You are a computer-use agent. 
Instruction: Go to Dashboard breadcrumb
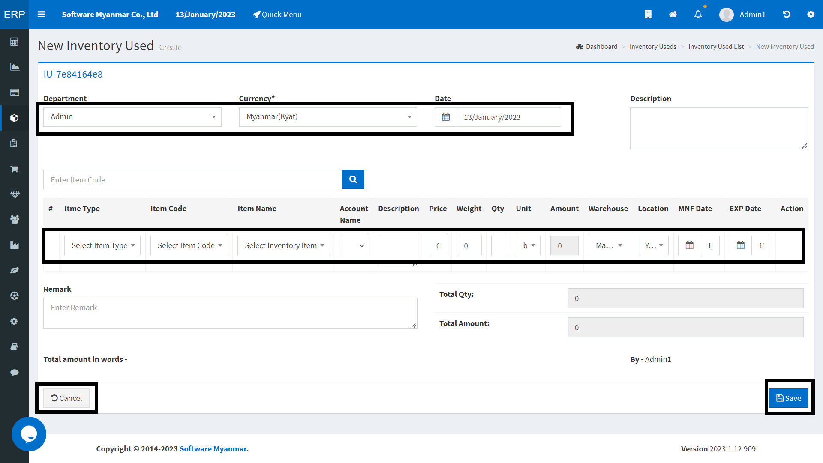[x=597, y=47]
